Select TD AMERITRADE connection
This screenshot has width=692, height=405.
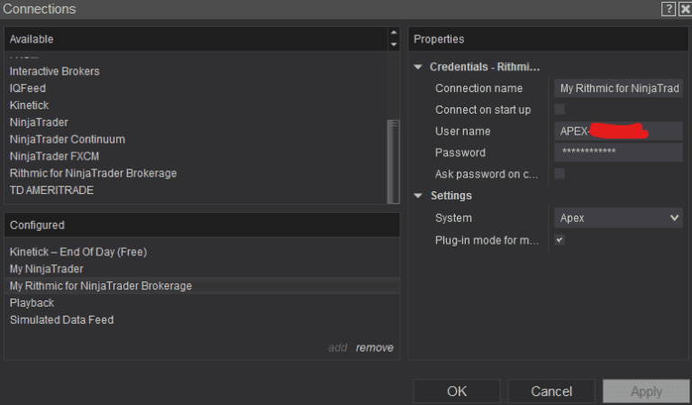point(51,190)
